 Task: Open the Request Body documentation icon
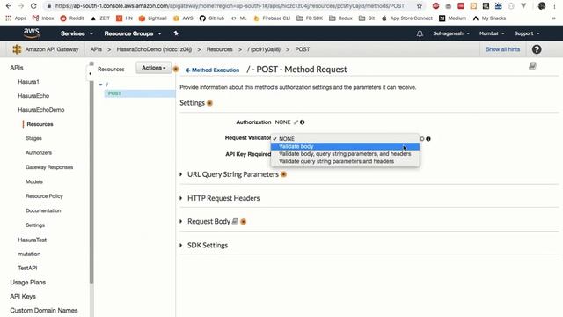tap(235, 221)
